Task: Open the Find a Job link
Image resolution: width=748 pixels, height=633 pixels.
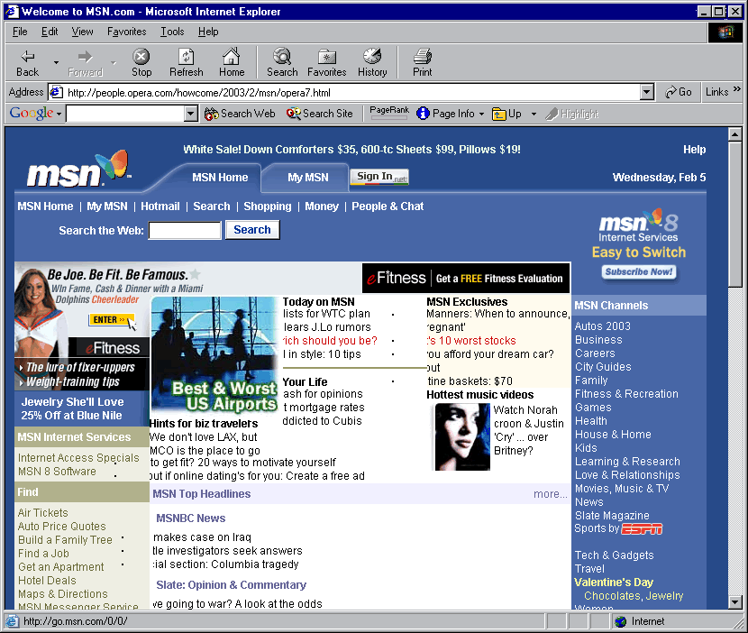Action: tap(43, 554)
